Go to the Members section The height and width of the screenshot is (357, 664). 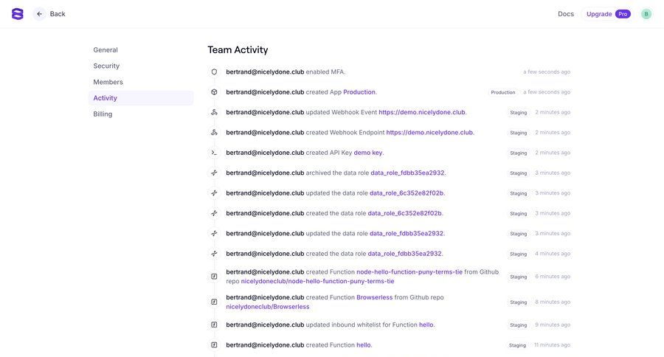pos(108,82)
